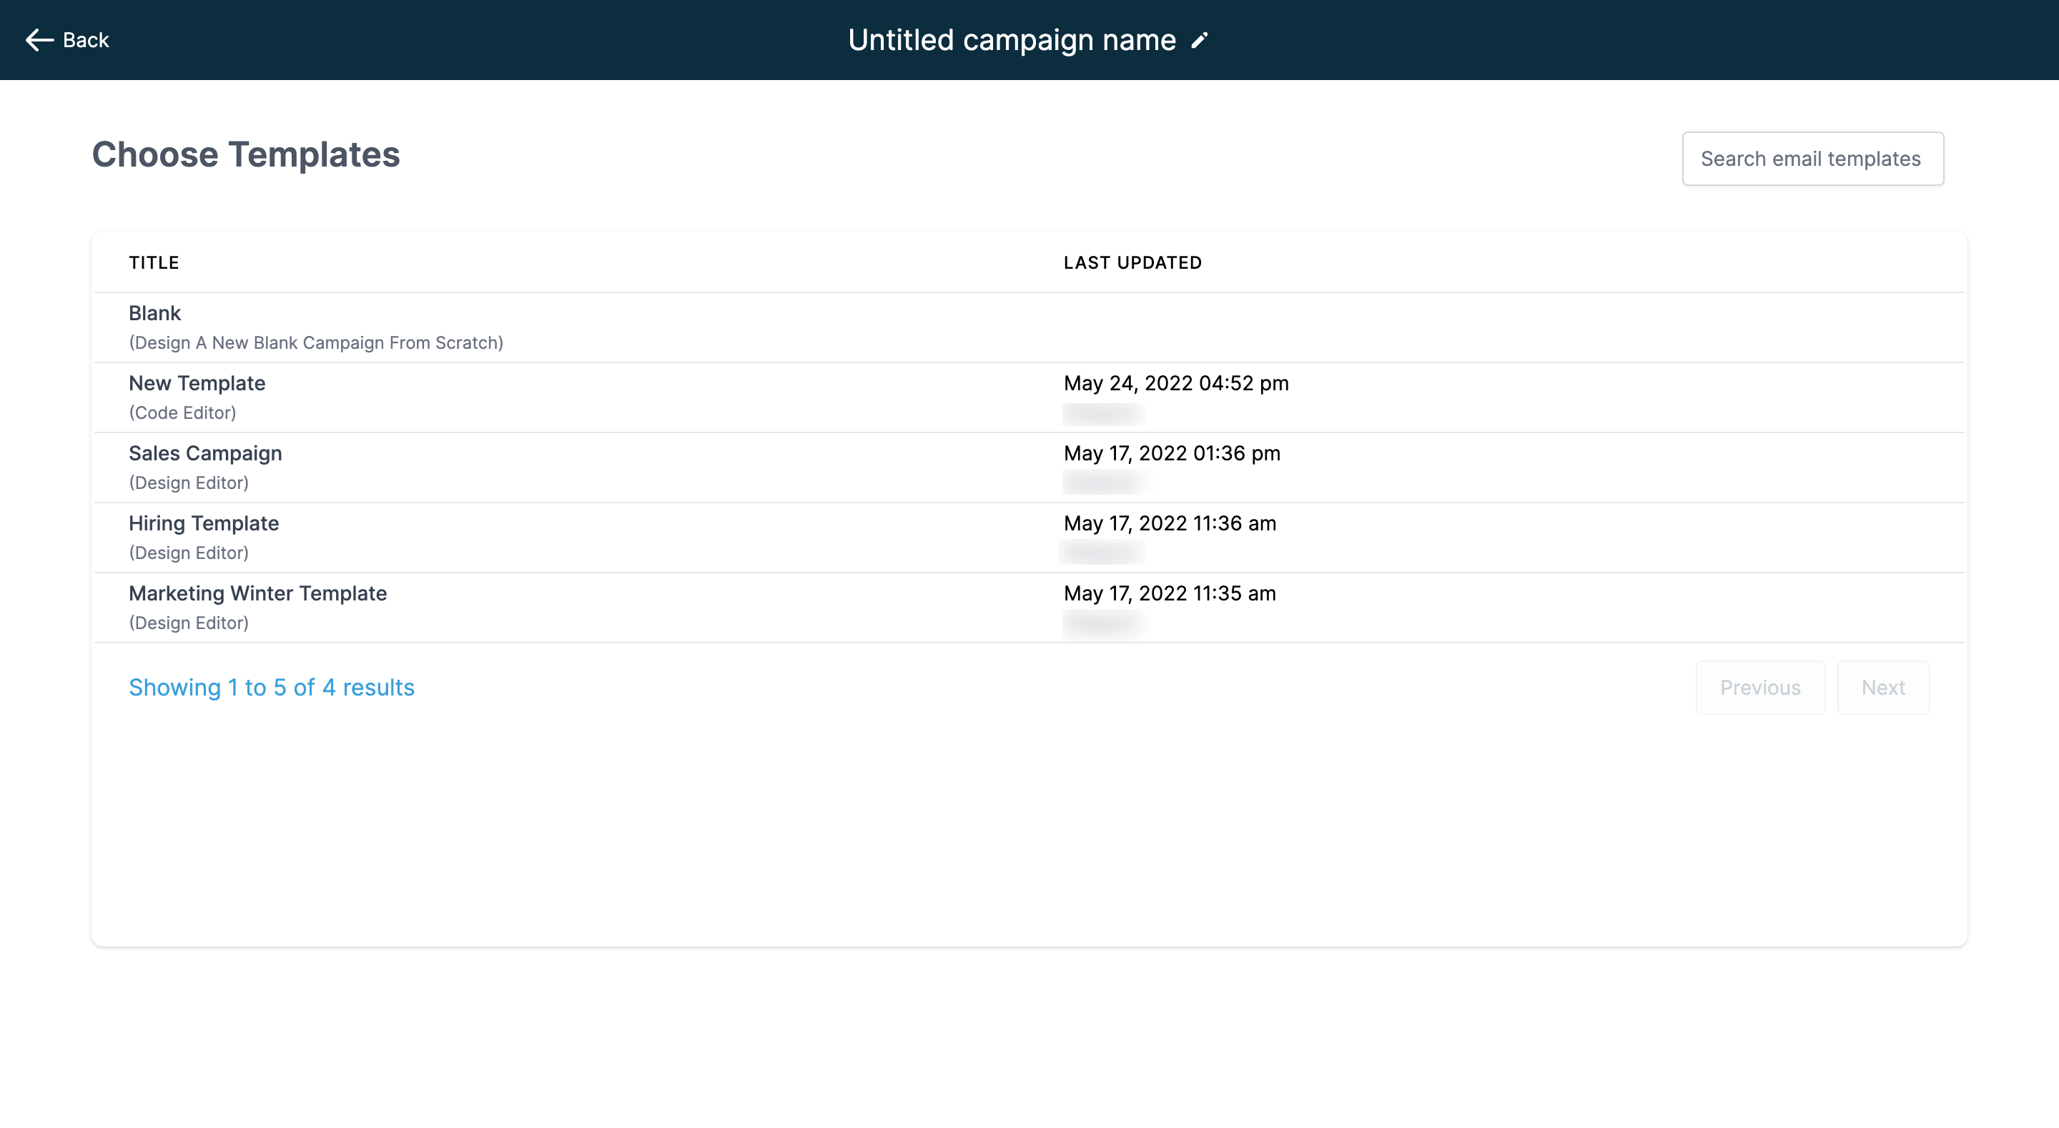Click the pencil edit campaign name icon

[x=1199, y=40]
